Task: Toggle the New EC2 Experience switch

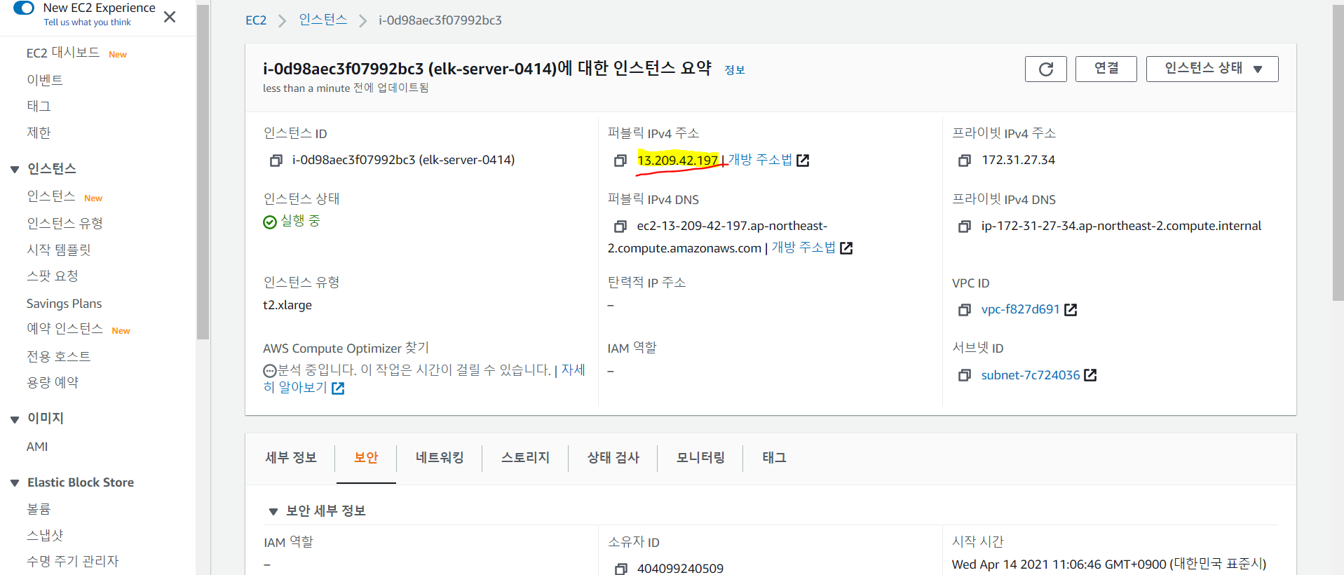Action: (x=24, y=8)
